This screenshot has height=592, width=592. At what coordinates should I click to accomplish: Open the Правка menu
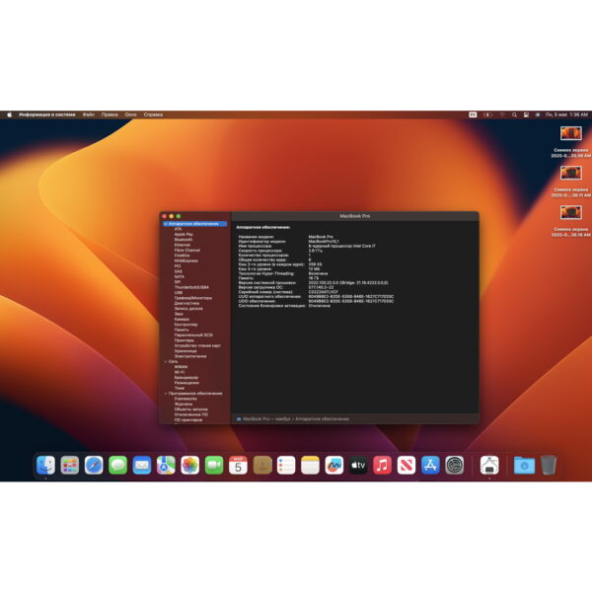tap(110, 114)
